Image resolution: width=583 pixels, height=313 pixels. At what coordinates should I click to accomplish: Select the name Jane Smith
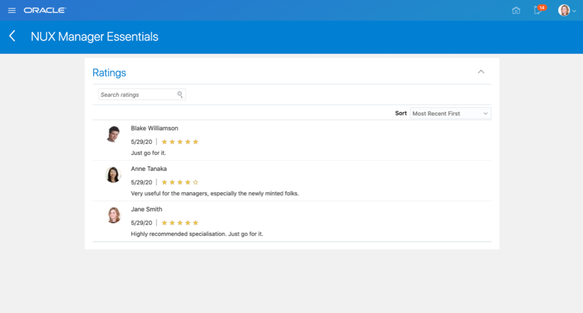click(x=147, y=209)
